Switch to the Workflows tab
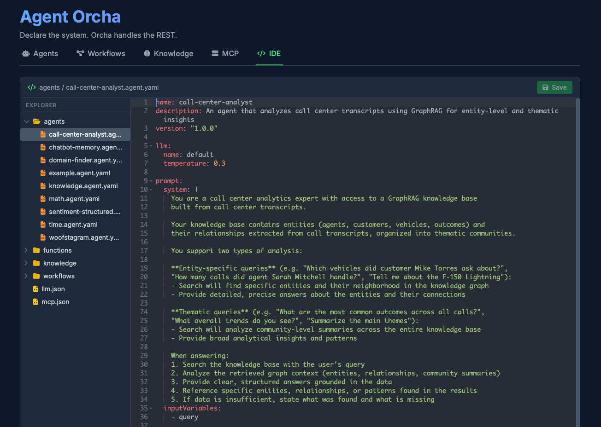Screen dimensions: 601x427 tap(101, 53)
